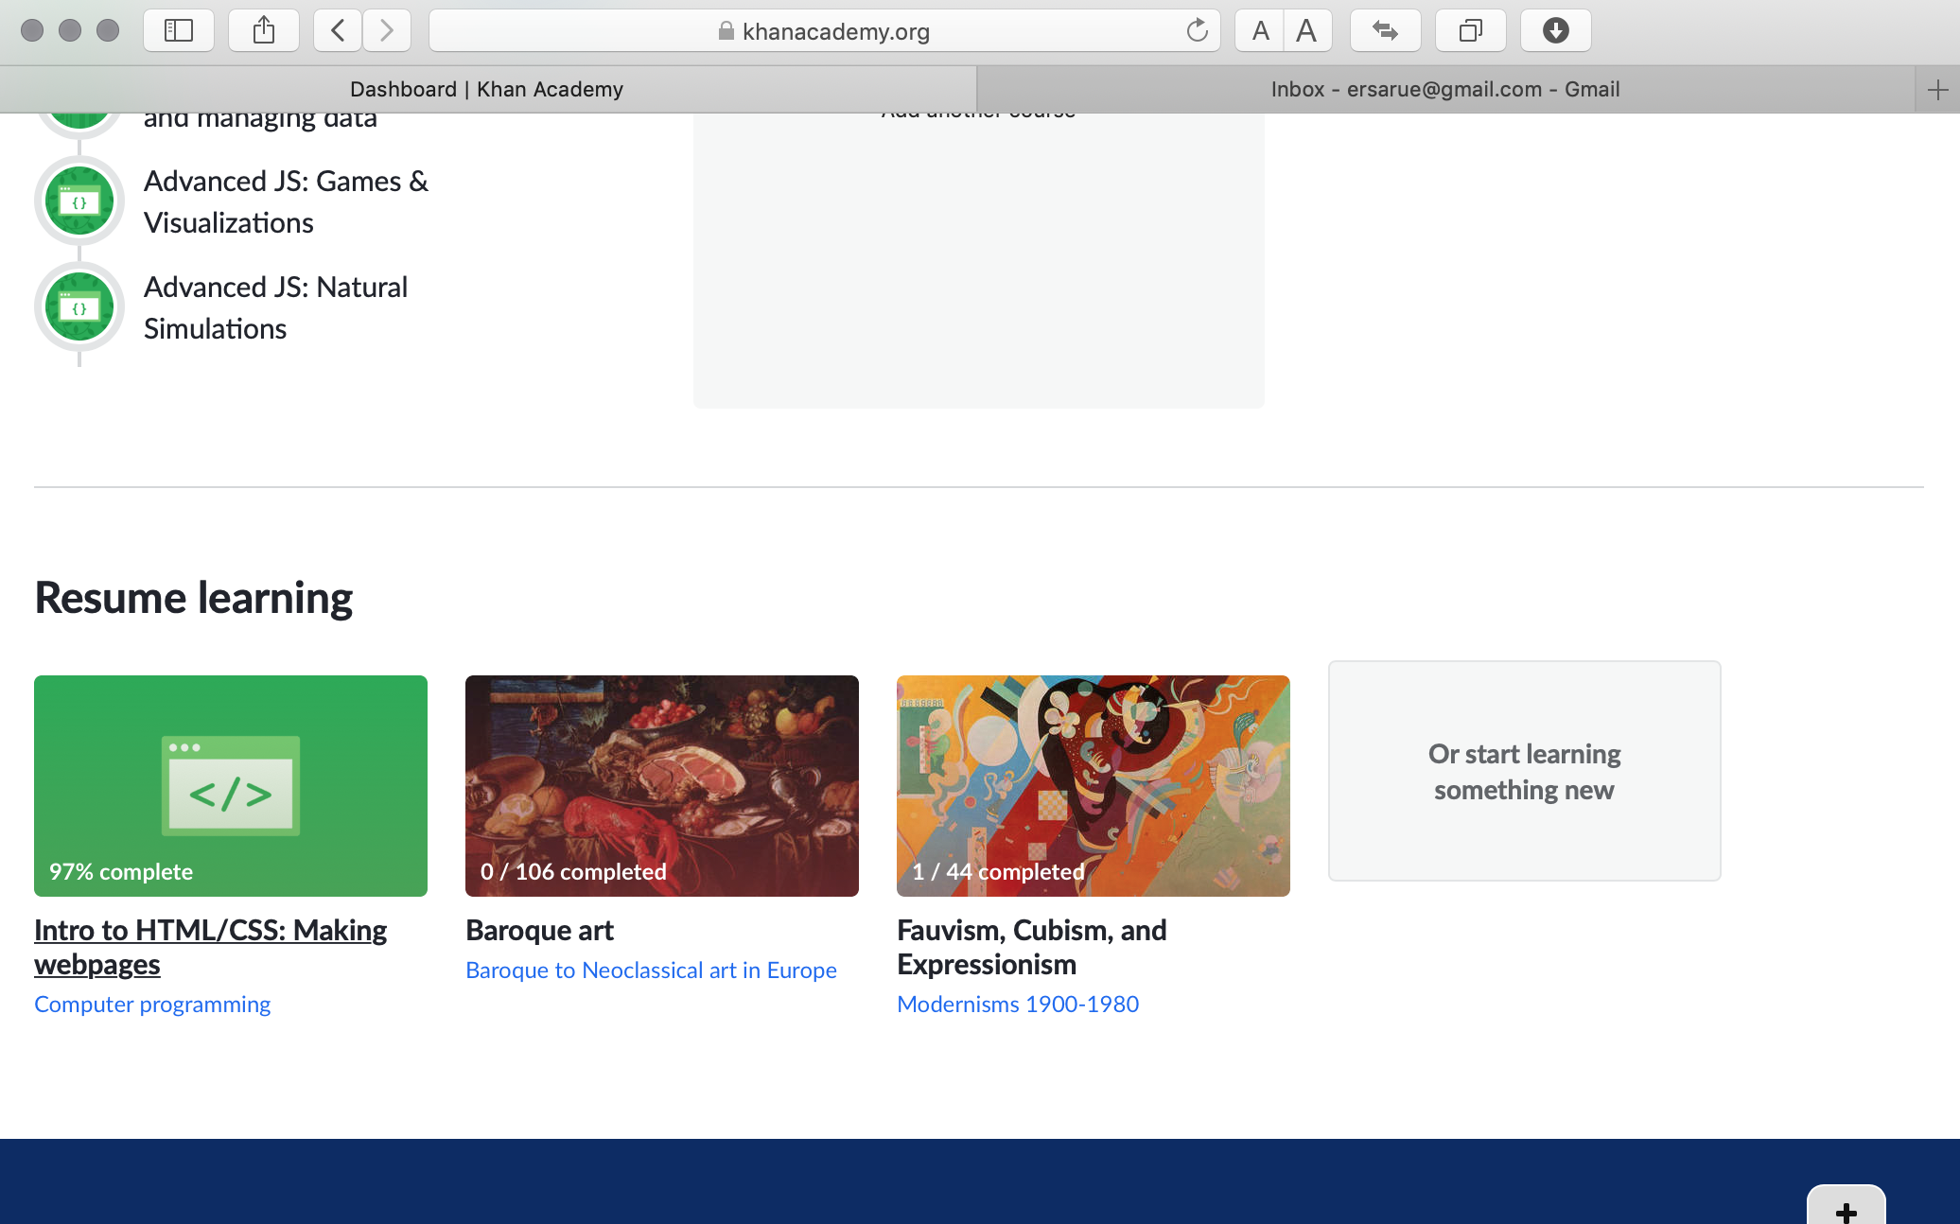
Task: Click the green HTML/CSS course thumbnail
Action: [x=231, y=785]
